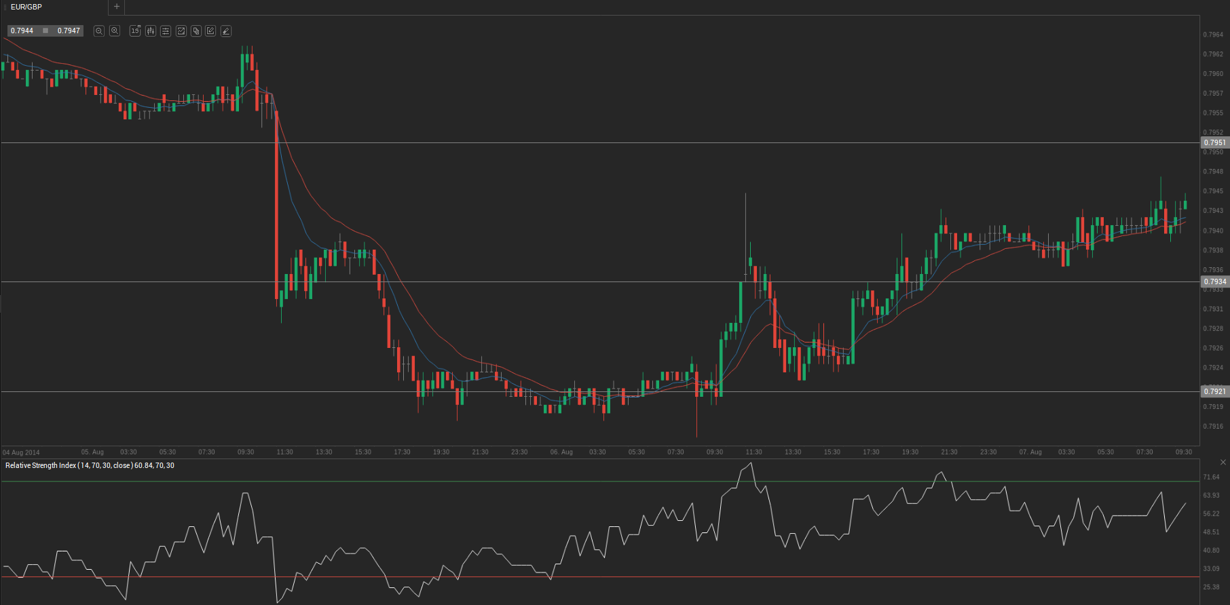The width and height of the screenshot is (1230, 605).
Task: Open the 15-minute timeframe selector
Action: (x=135, y=31)
